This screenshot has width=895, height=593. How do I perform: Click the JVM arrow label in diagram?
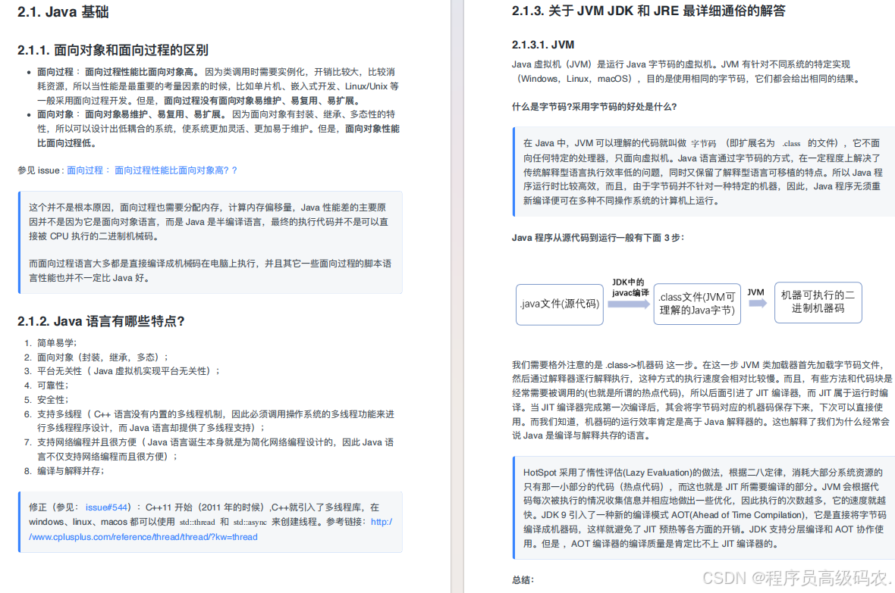pyautogui.click(x=755, y=292)
